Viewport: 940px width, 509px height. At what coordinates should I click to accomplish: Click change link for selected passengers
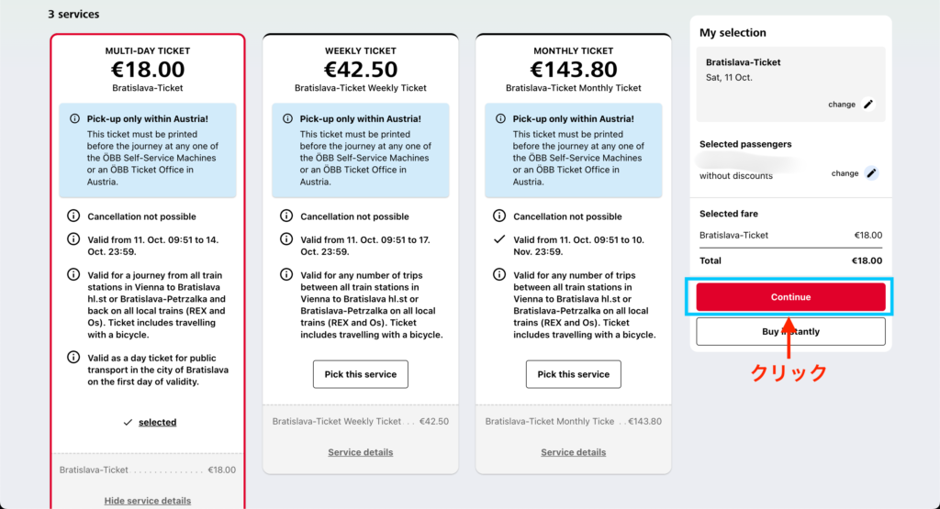pos(845,173)
